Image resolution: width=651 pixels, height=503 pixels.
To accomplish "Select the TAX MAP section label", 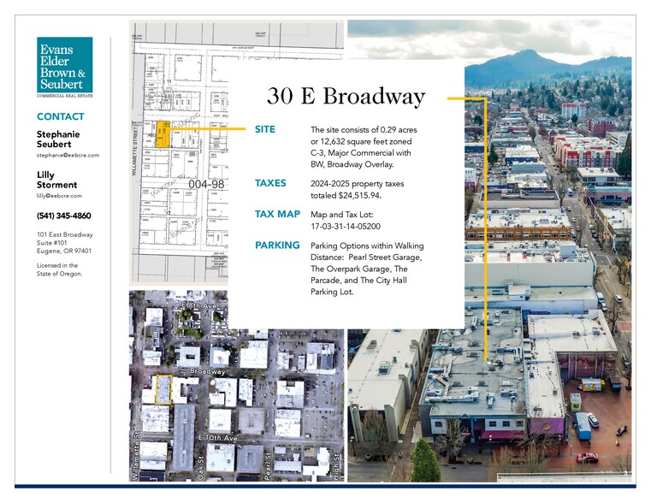I will [277, 214].
